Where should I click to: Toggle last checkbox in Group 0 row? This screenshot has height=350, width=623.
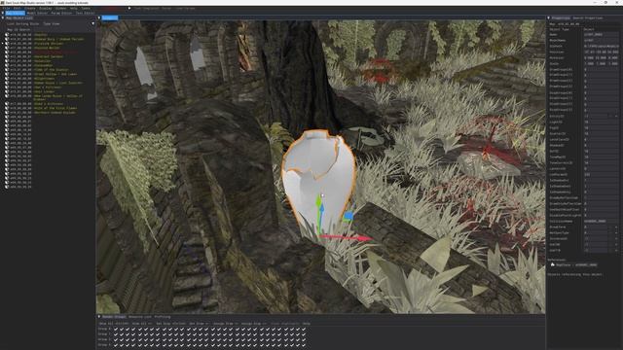[304, 329]
